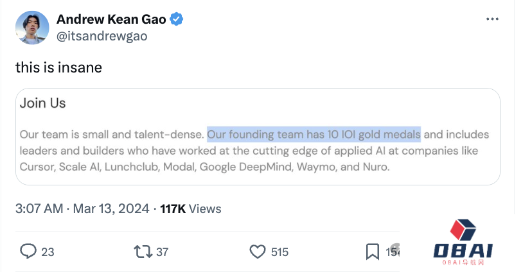Click the highlighted IOI gold medals text

coord(314,135)
